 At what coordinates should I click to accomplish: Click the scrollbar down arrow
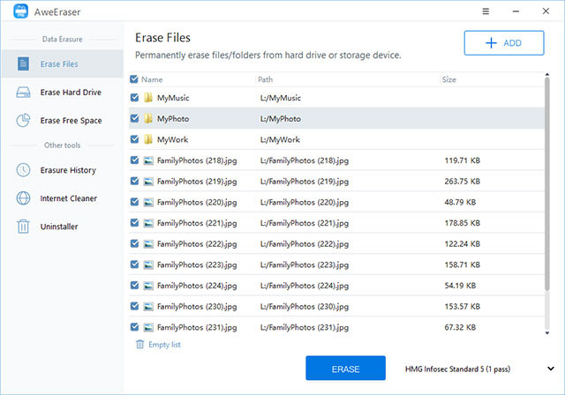pos(547,333)
